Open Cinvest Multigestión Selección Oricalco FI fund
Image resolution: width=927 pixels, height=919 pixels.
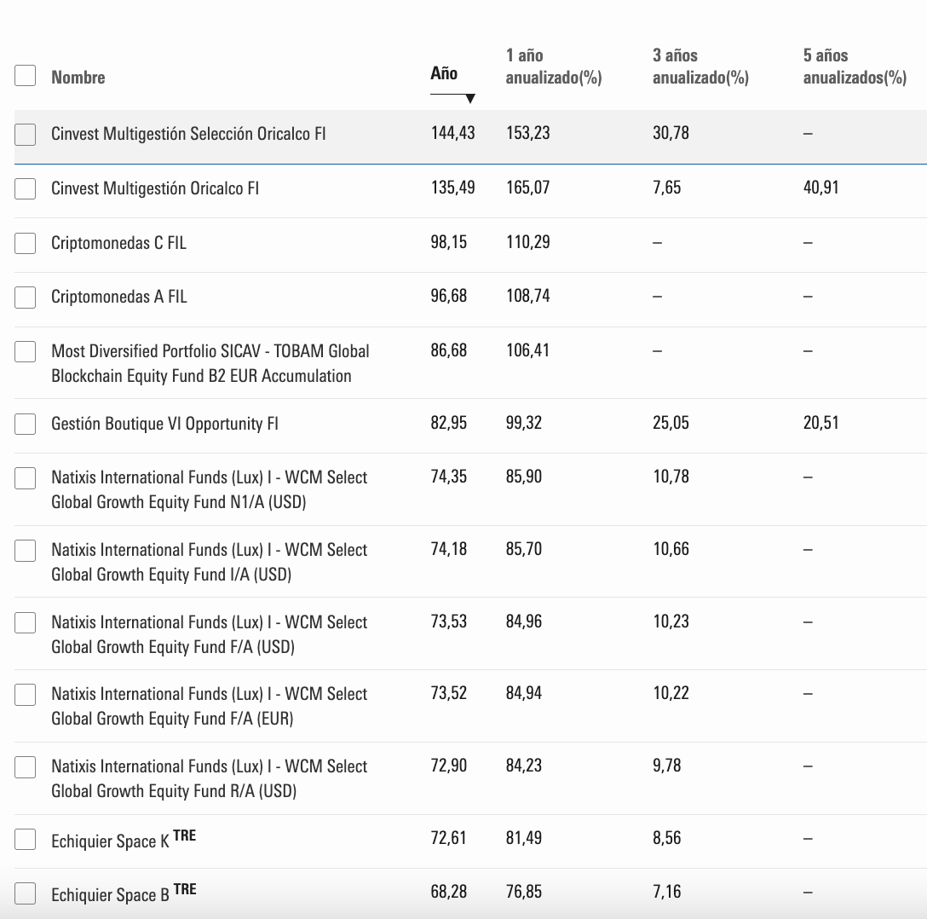click(x=188, y=134)
